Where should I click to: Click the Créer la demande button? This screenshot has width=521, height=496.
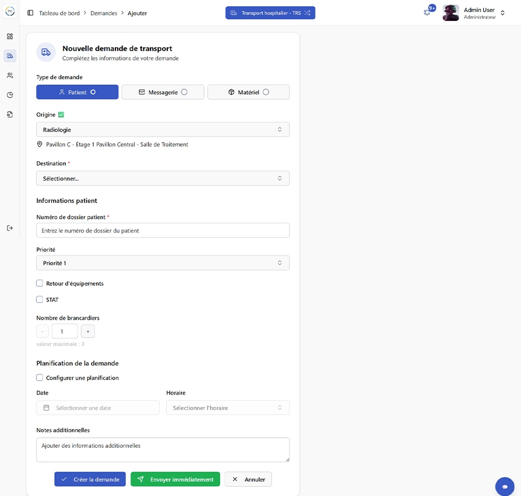[x=90, y=479]
